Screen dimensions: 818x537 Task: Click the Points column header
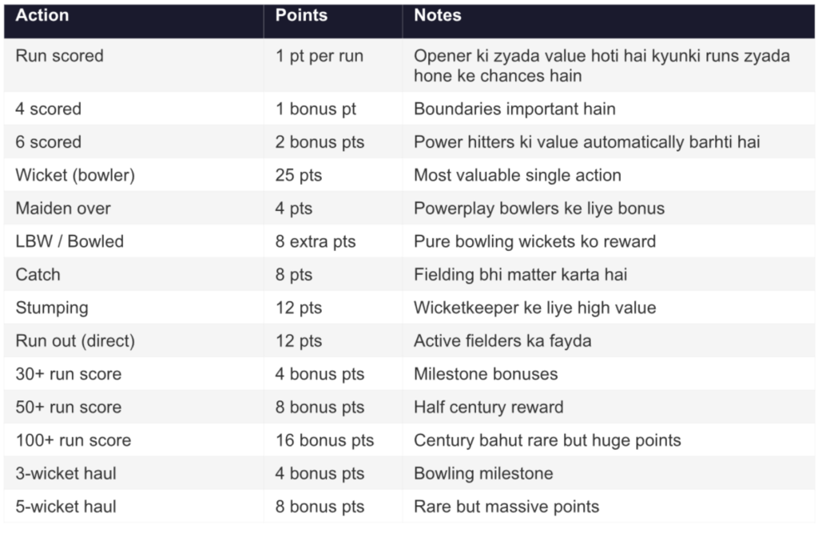(301, 16)
